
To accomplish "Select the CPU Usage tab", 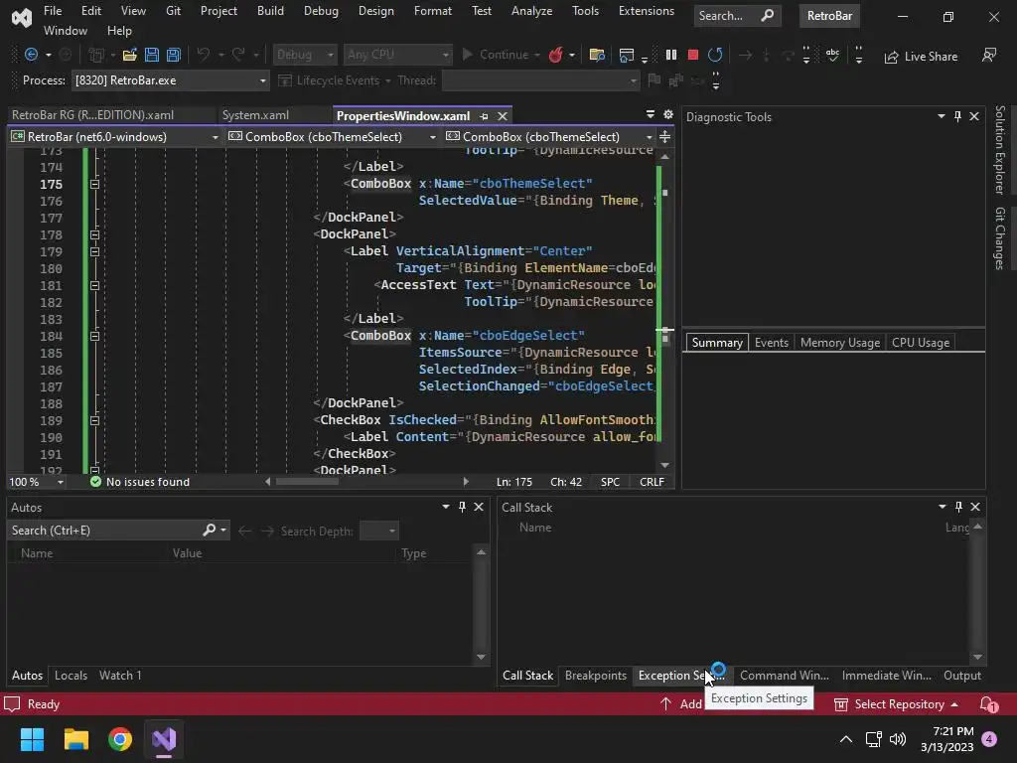I will [921, 343].
